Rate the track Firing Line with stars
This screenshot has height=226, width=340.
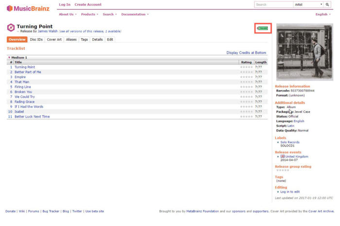[x=246, y=87]
